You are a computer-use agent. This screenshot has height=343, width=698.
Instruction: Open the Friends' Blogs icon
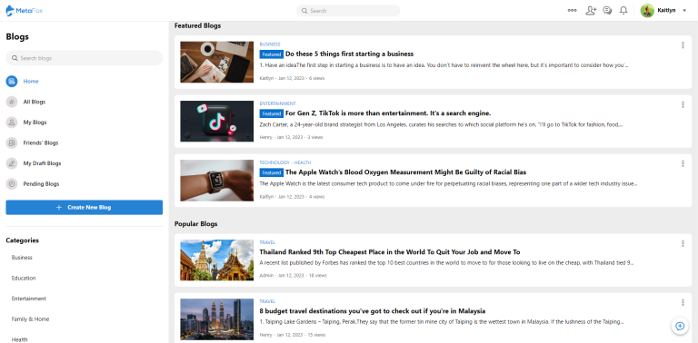coord(12,142)
